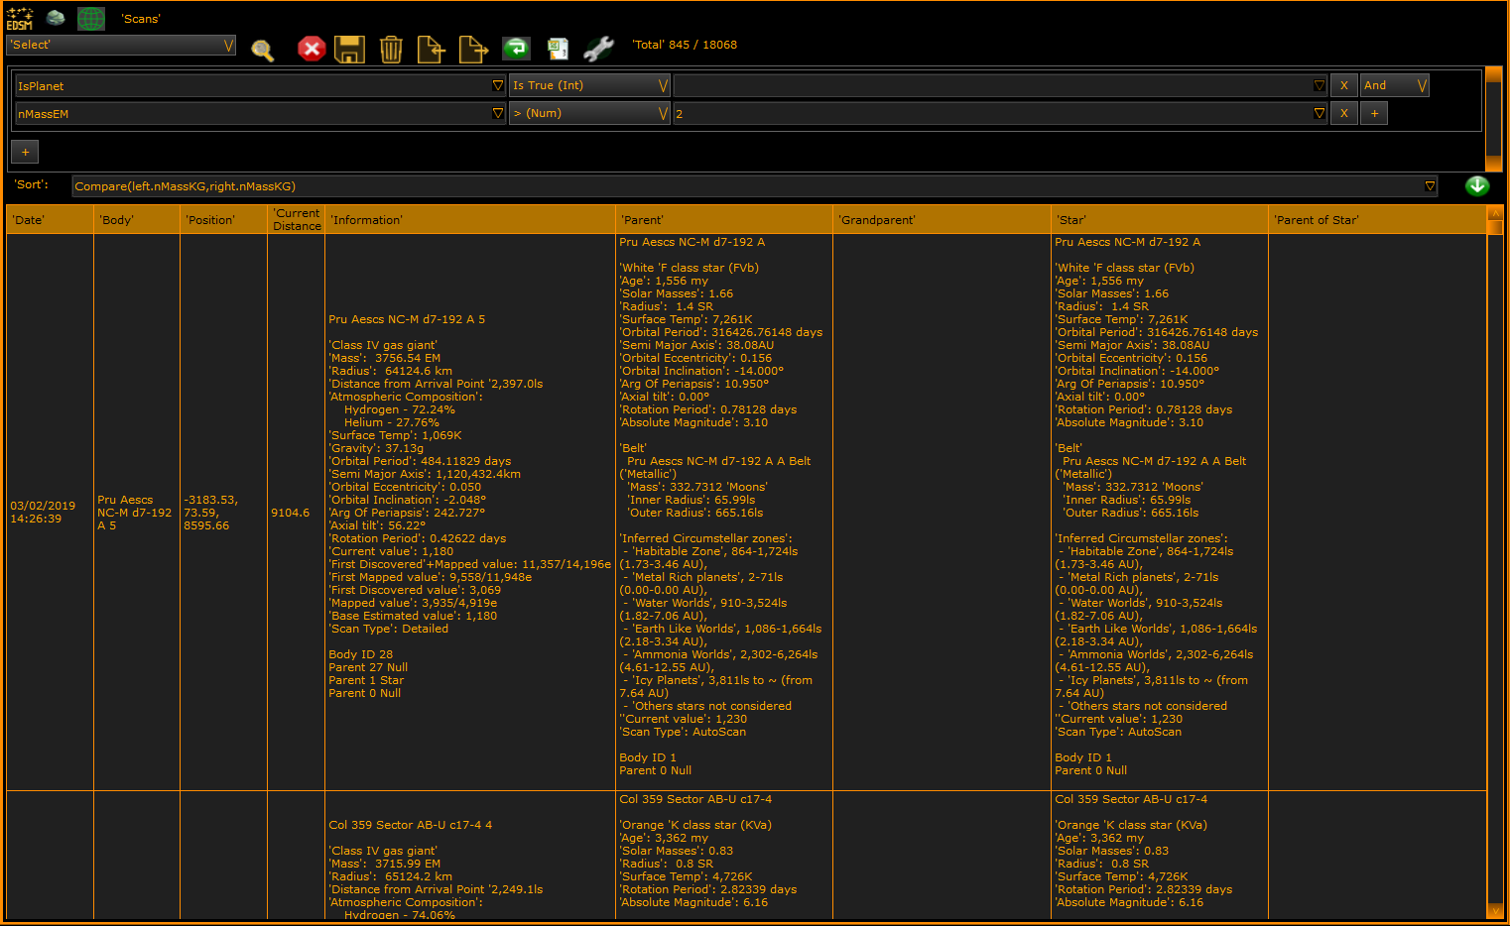
Task: Click the + button beside nMassEM row
Action: (1374, 113)
